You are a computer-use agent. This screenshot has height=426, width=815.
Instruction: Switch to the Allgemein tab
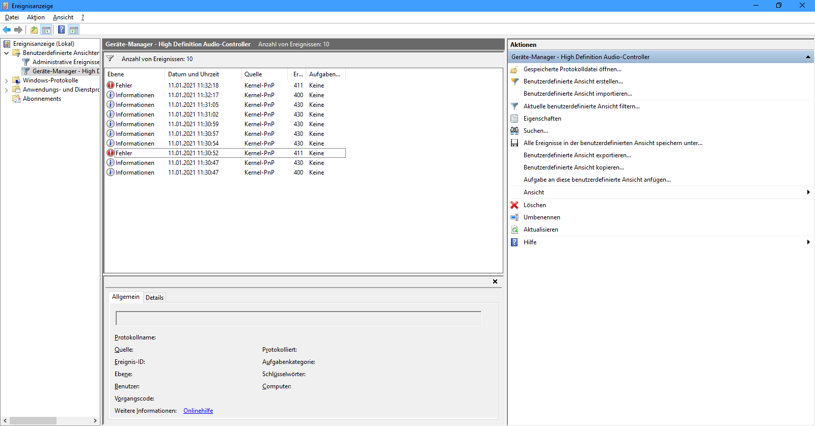click(126, 297)
